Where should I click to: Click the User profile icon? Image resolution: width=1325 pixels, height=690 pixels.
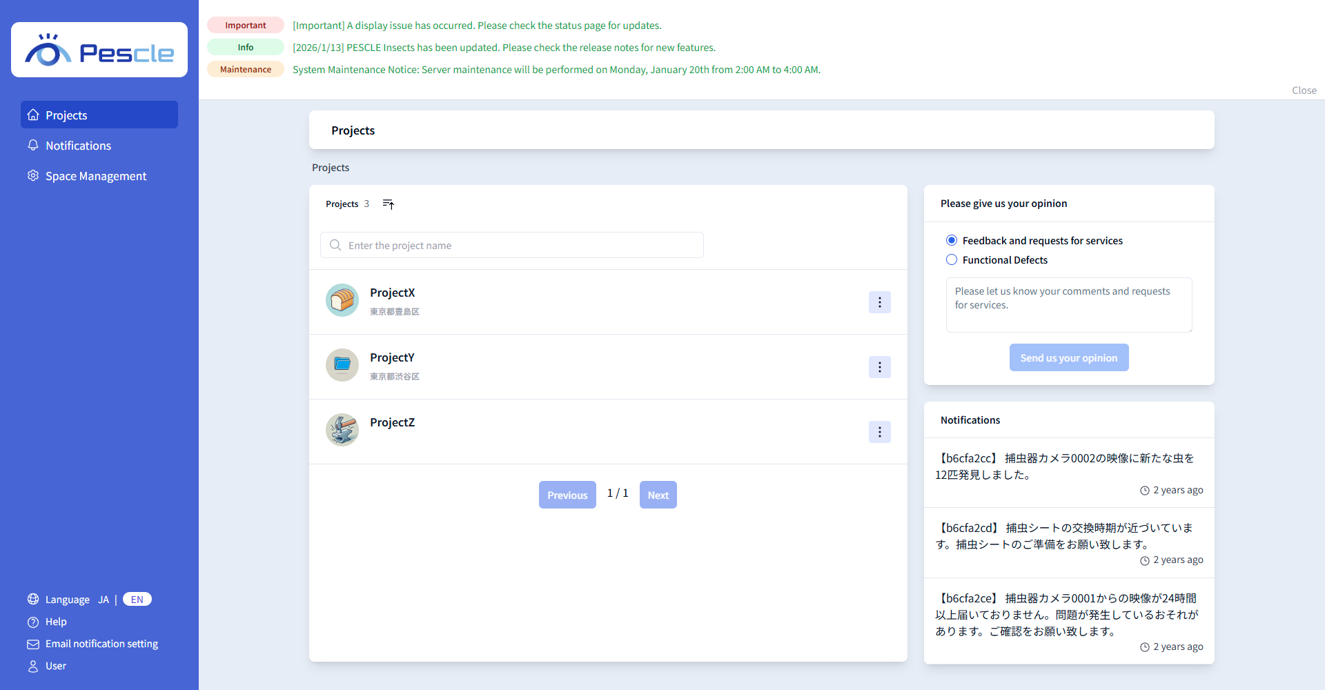point(33,667)
